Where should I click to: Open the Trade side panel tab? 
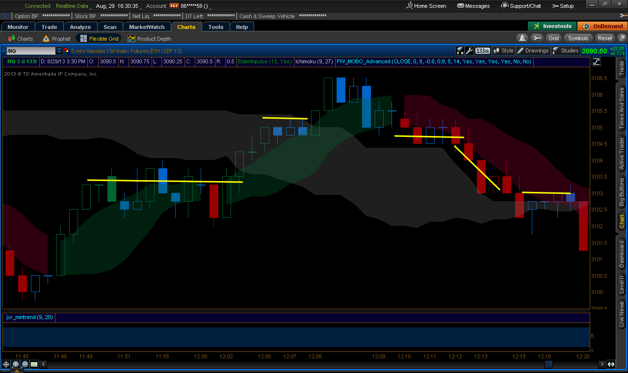pos(622,69)
